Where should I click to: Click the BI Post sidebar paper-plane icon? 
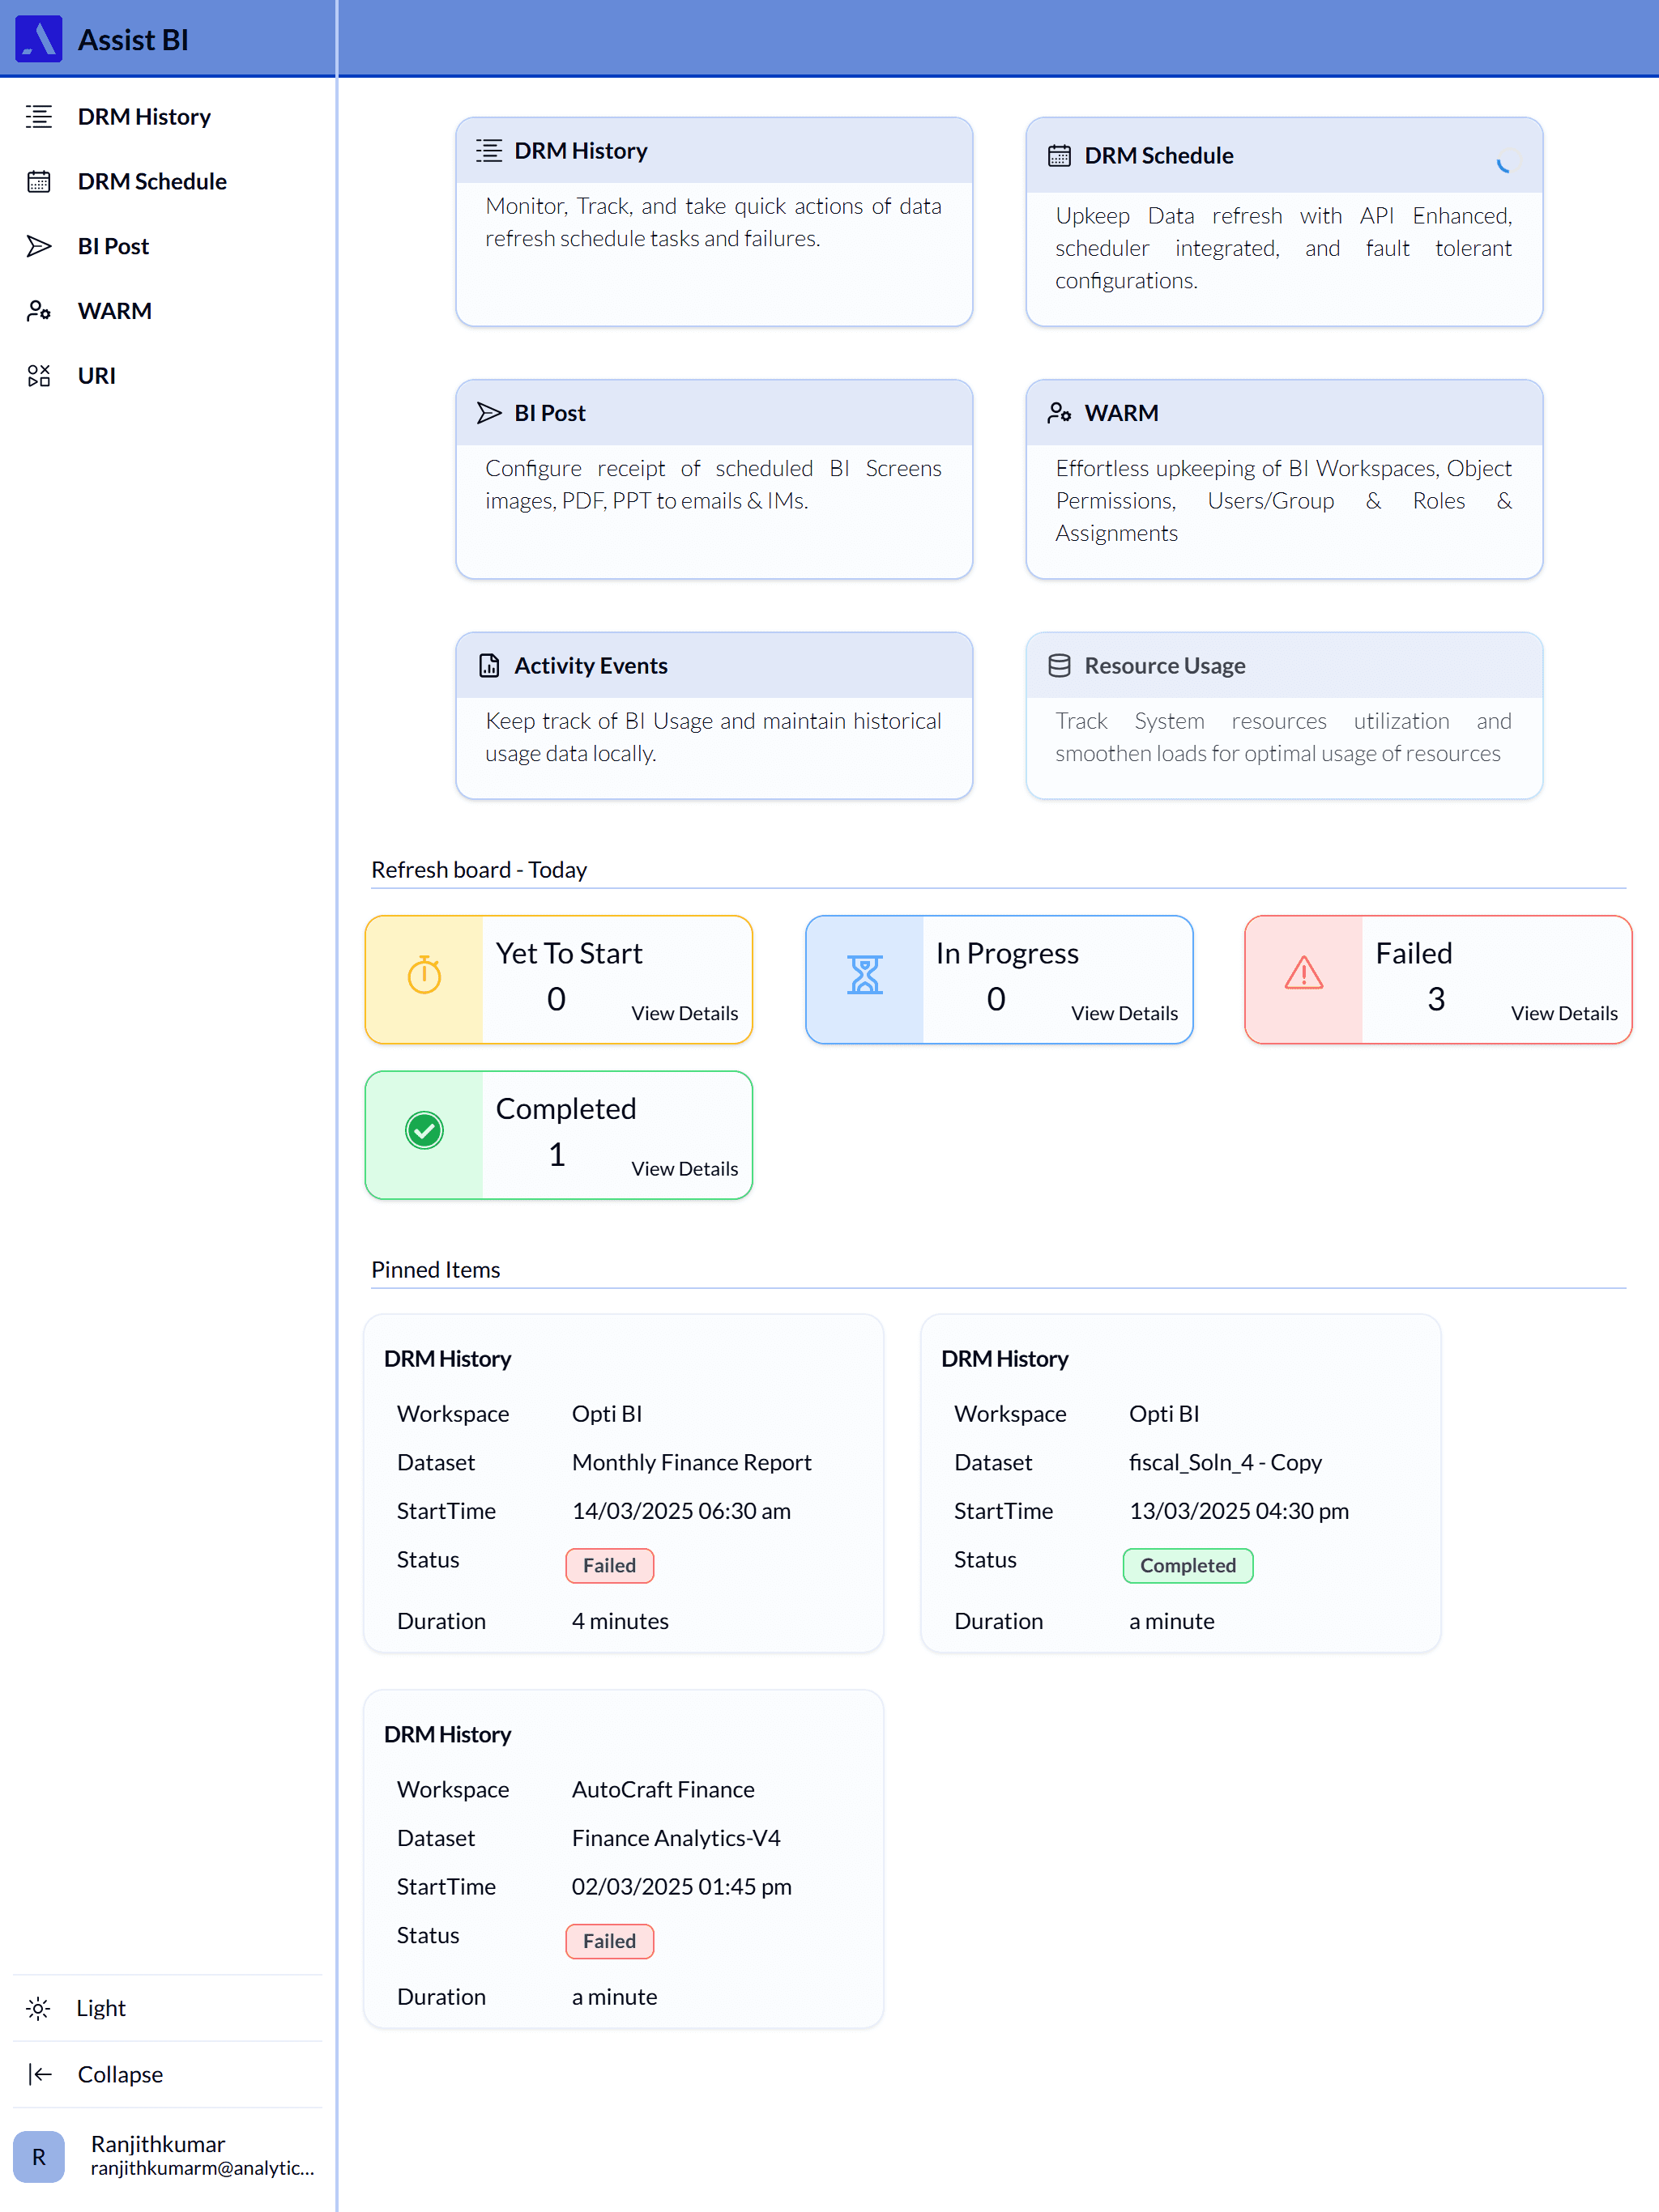[x=39, y=246]
